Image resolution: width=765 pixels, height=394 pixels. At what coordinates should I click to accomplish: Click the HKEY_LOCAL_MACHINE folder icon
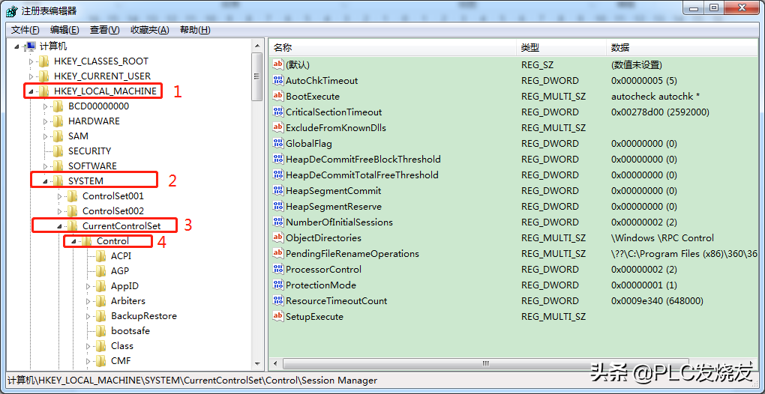tap(44, 91)
